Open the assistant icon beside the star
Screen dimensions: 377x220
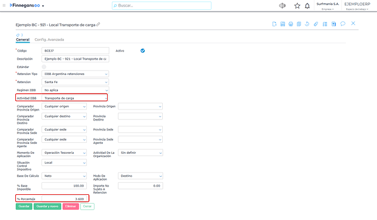click(x=282, y=5)
